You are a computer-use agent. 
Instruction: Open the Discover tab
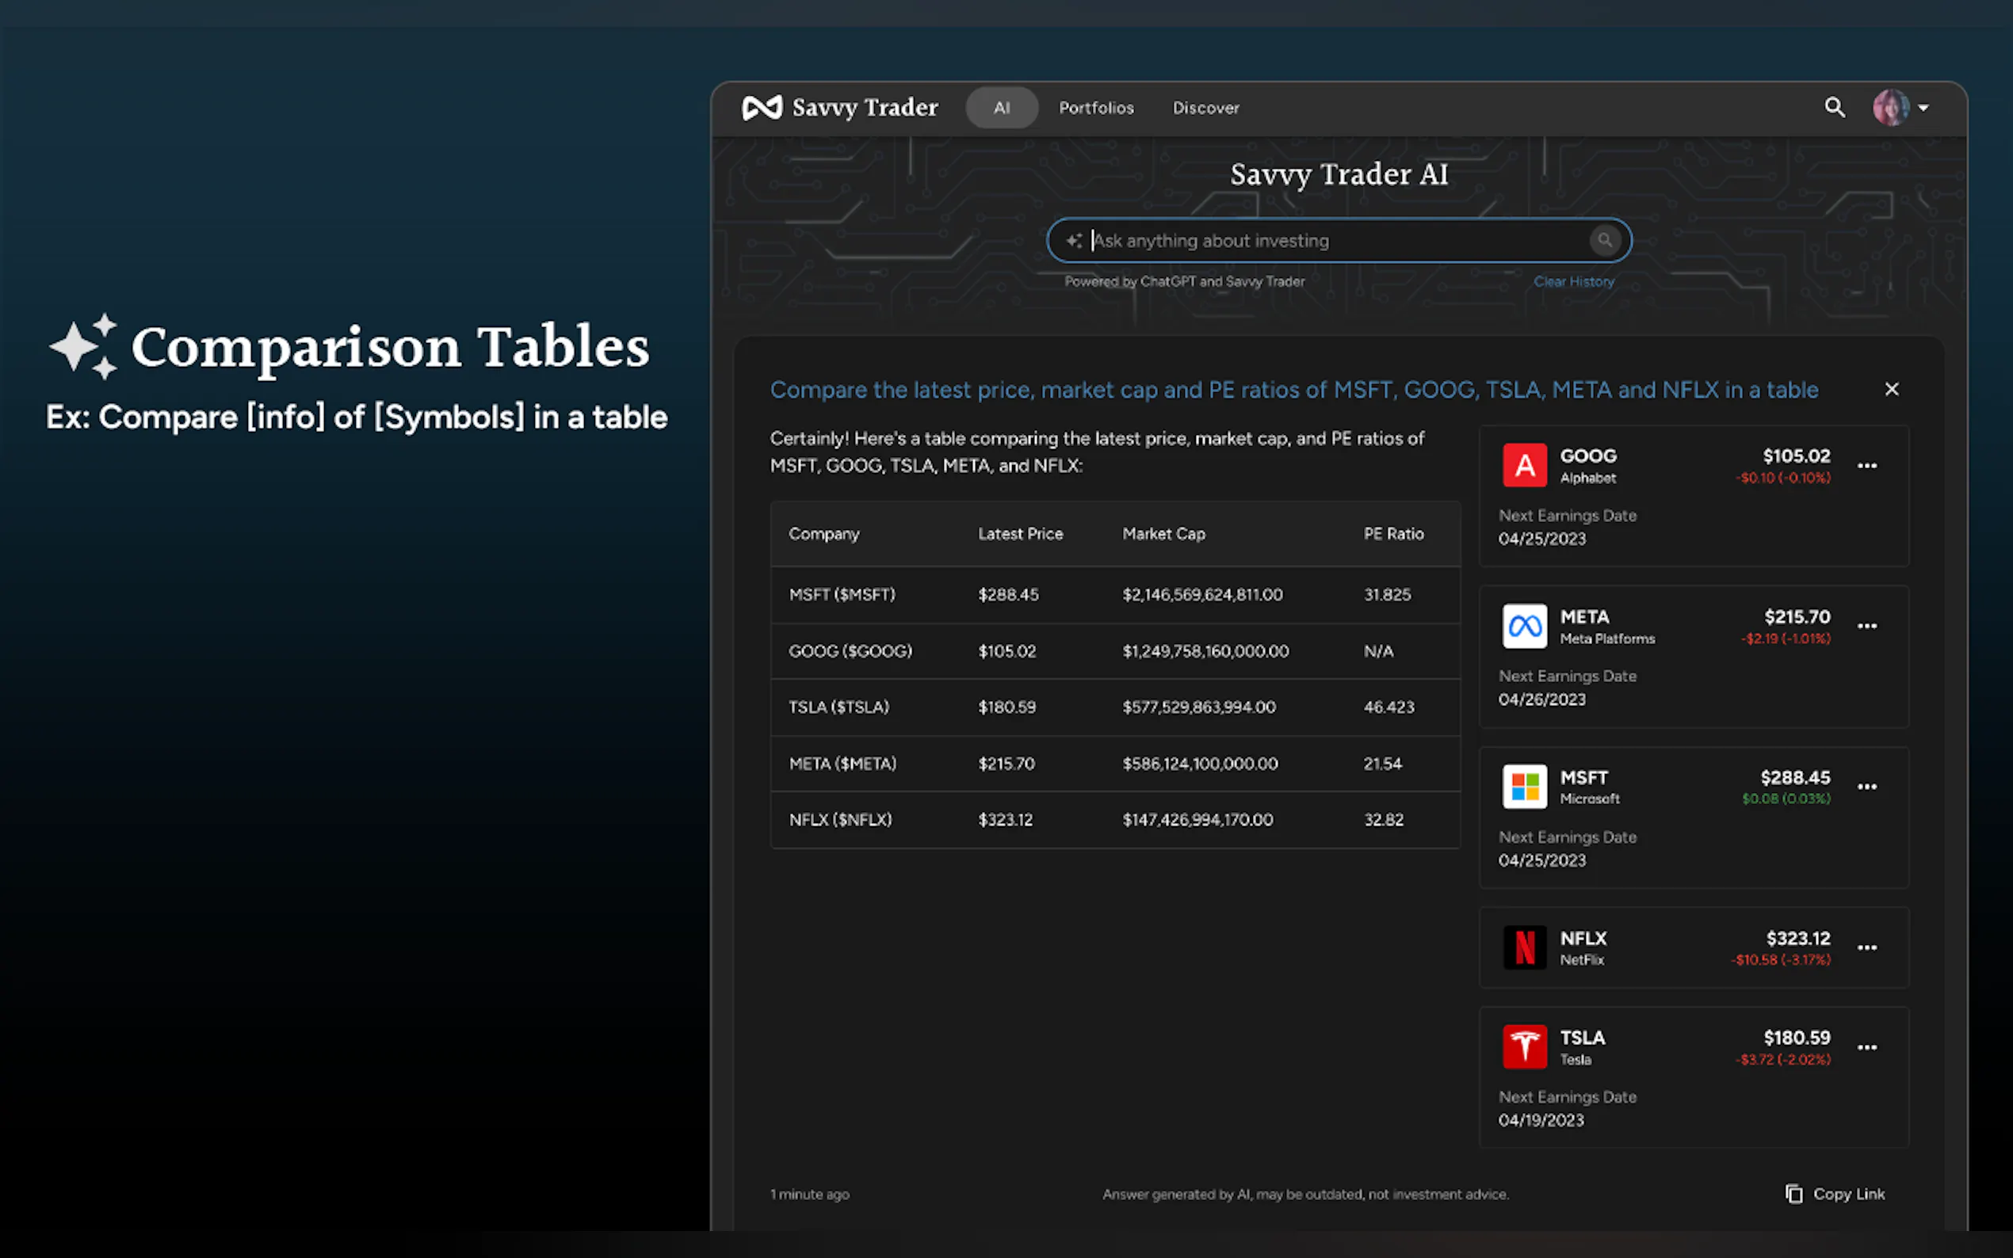[x=1205, y=109]
